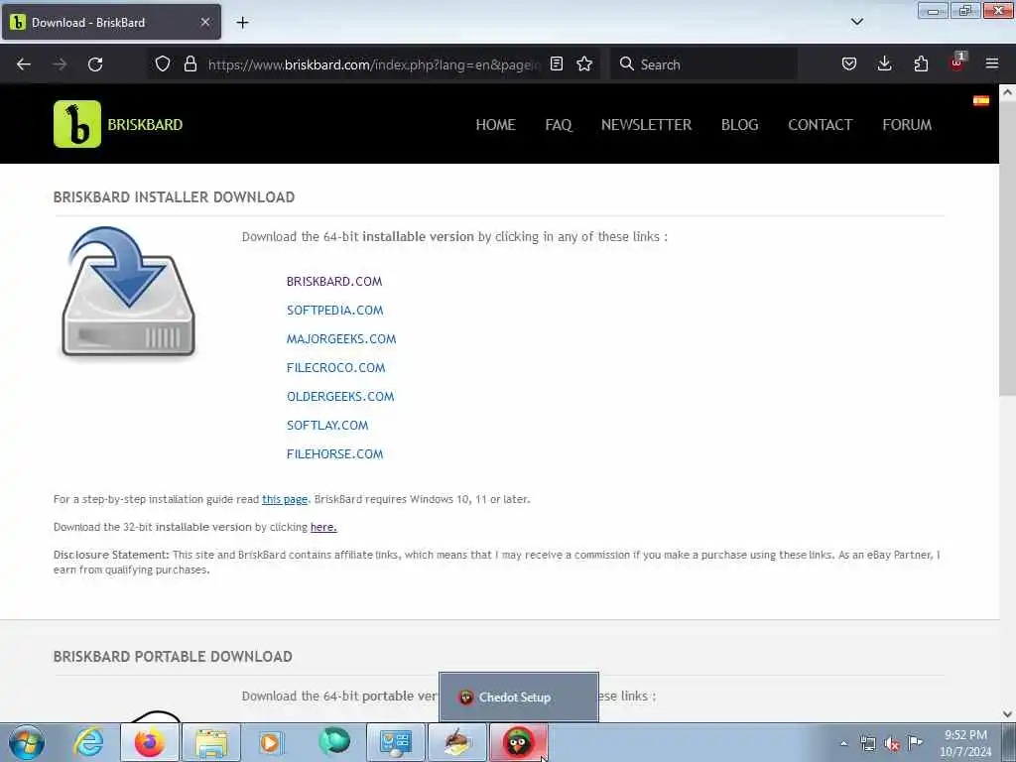Download from the BRISKBARD.COM link

[x=334, y=281]
